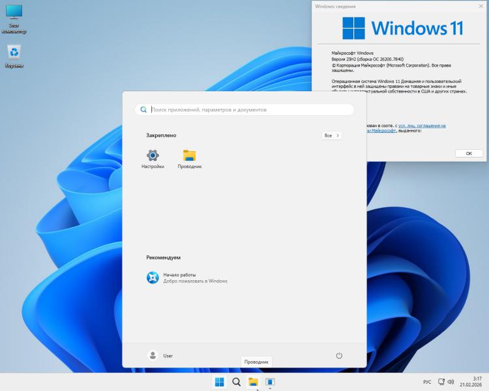This screenshot has width=489, height=391.
Task: Expand the Все pinned apps list
Action: point(331,136)
